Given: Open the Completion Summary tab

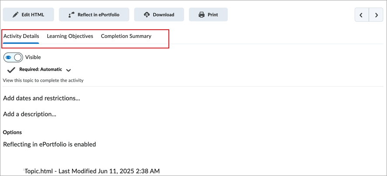Looking at the screenshot, I should [126, 36].
